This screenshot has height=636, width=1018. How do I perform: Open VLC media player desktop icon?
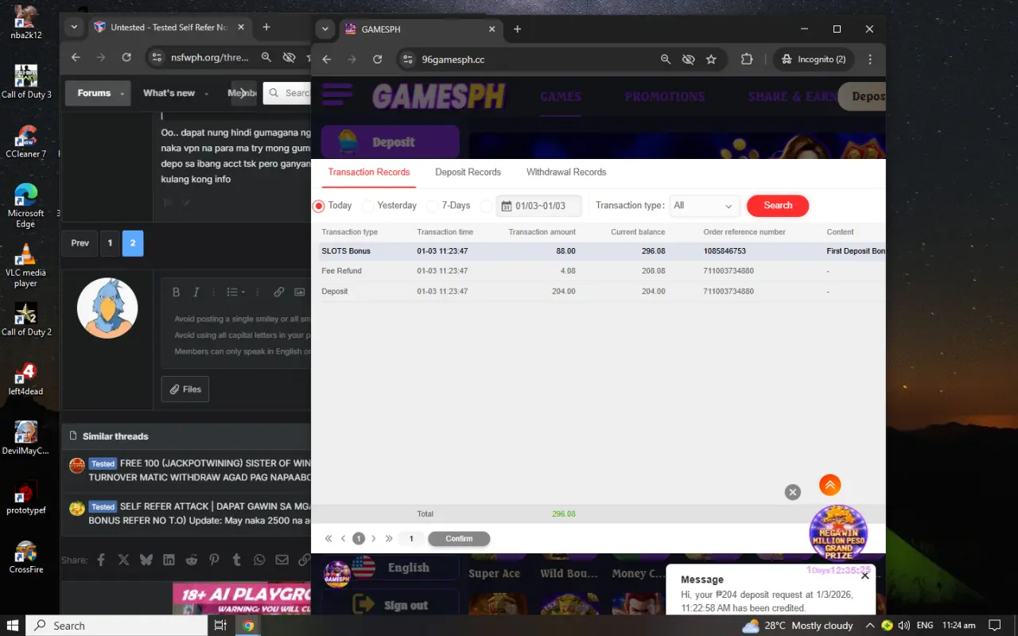pos(25,266)
